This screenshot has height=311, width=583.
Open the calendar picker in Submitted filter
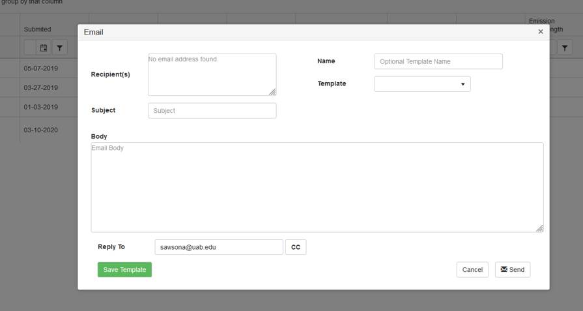click(44, 48)
